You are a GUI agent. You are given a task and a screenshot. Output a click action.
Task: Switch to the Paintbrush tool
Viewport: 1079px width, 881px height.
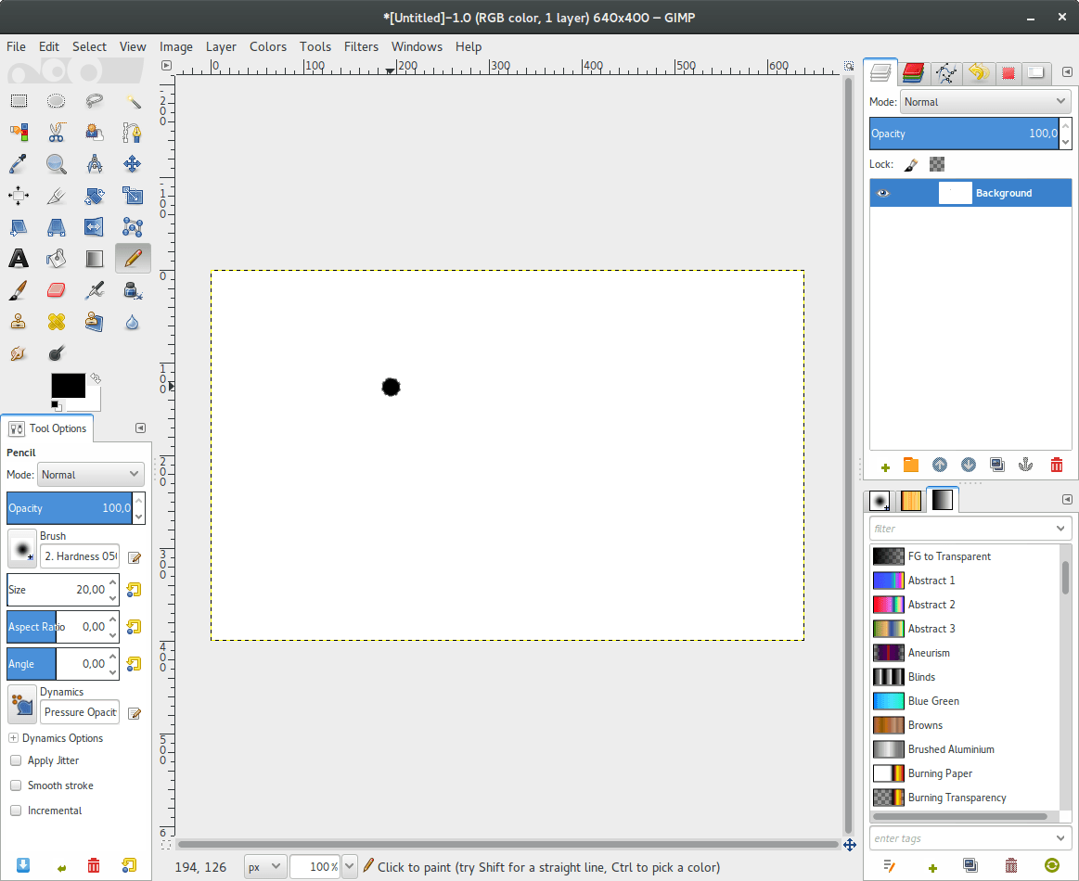click(x=19, y=289)
